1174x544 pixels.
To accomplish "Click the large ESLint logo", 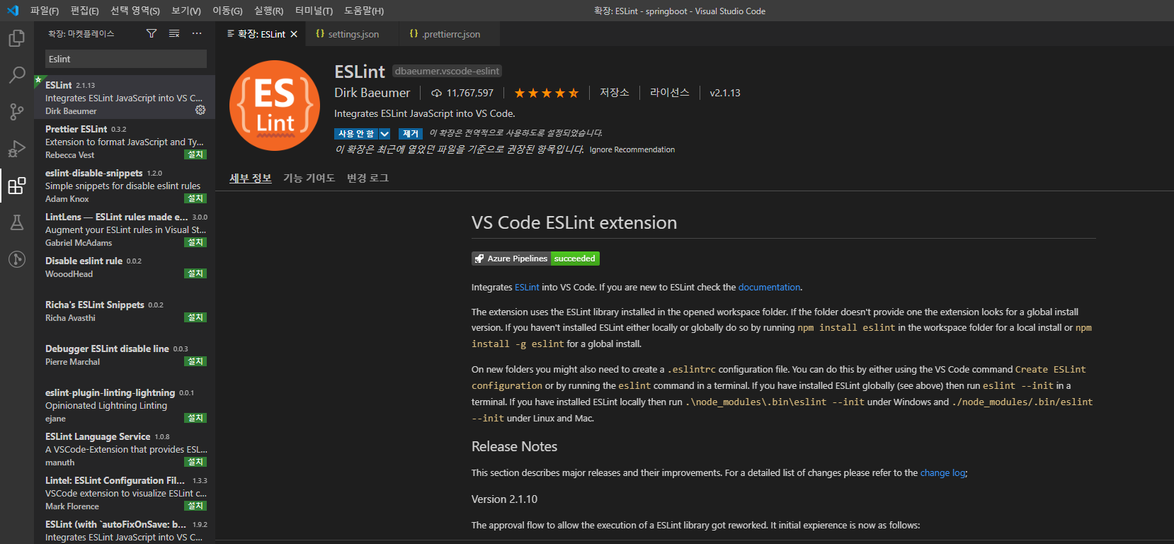I will 275,106.
